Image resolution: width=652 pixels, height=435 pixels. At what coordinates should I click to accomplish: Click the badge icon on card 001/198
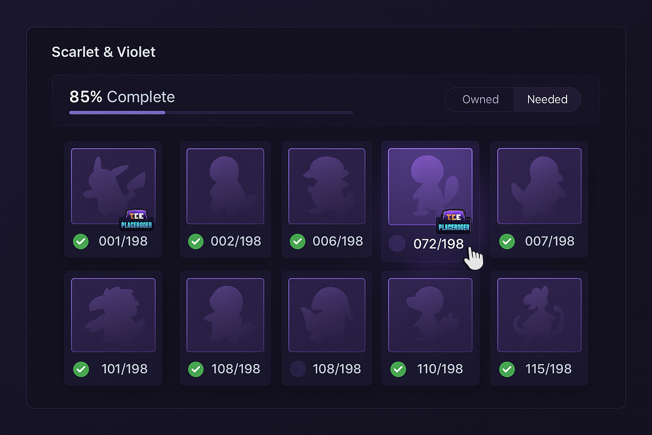[x=136, y=220]
